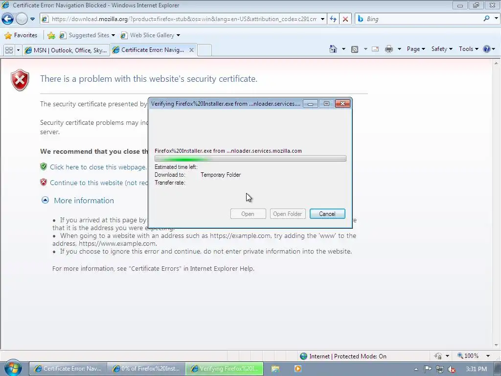Click the search magnifier icon

(x=486, y=19)
